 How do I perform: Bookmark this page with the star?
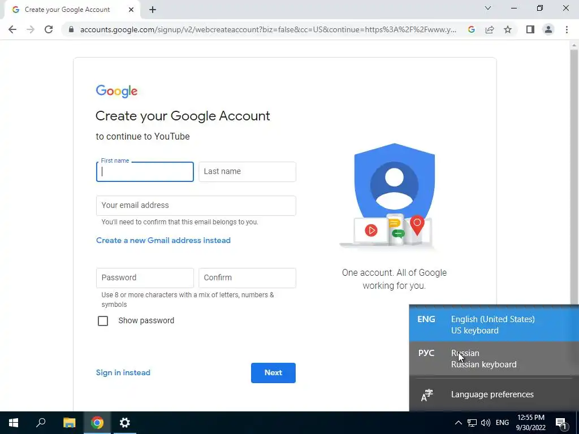click(x=508, y=29)
